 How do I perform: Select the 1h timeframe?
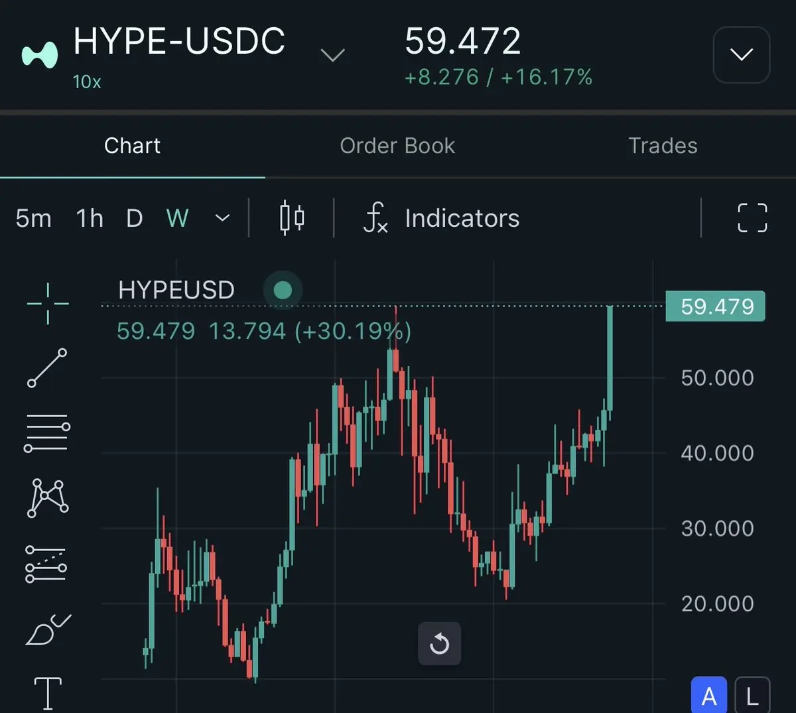pyautogui.click(x=90, y=218)
